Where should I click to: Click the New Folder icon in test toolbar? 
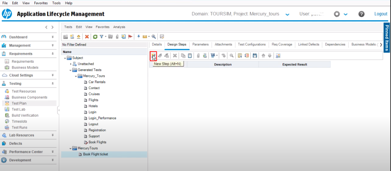coord(65,37)
